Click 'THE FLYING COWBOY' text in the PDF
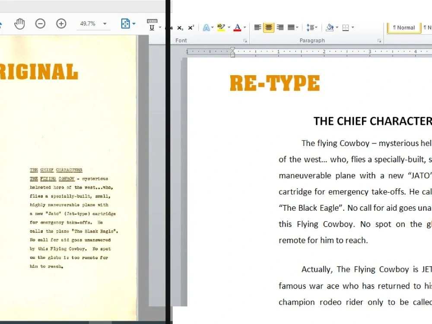This screenshot has height=324, width=432. coord(52,179)
